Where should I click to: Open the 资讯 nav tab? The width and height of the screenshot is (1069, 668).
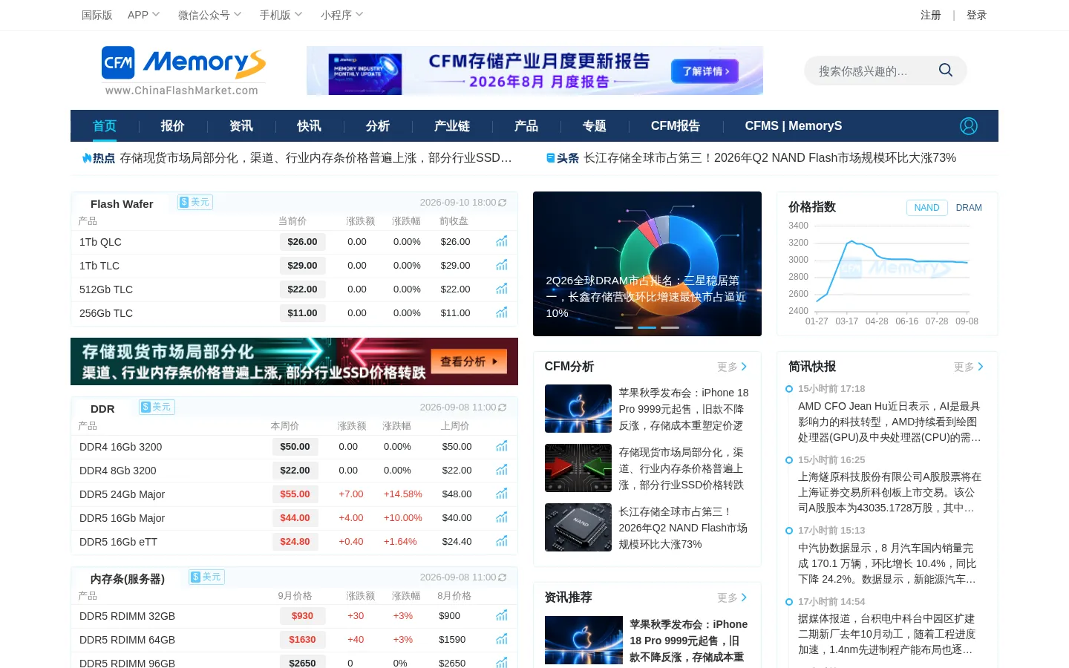pos(241,126)
